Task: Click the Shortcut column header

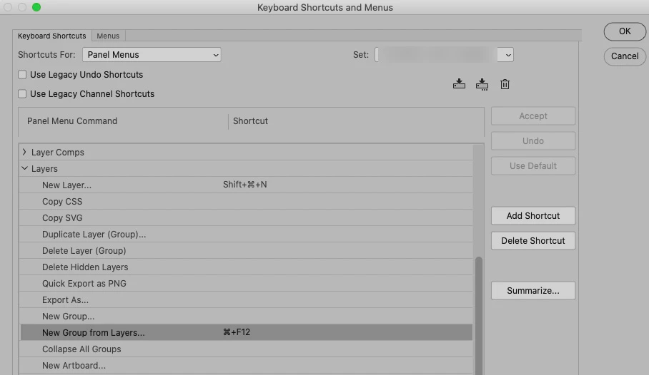Action: [250, 121]
